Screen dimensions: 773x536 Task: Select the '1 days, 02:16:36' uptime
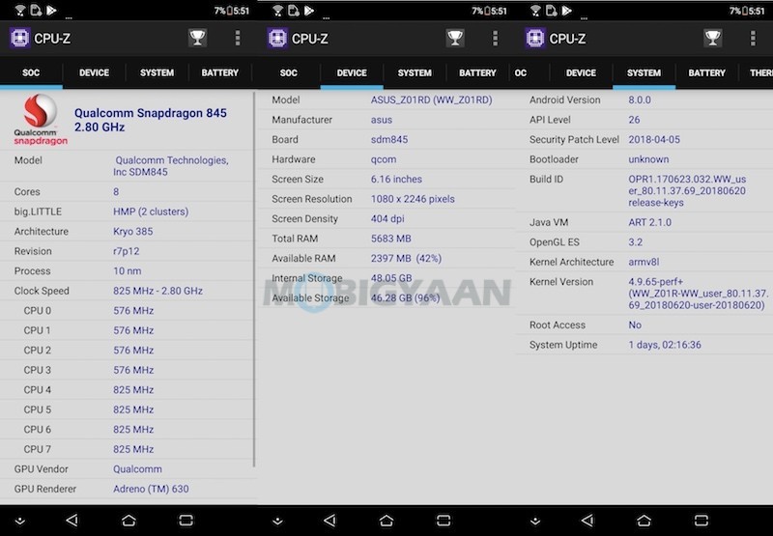coord(665,345)
